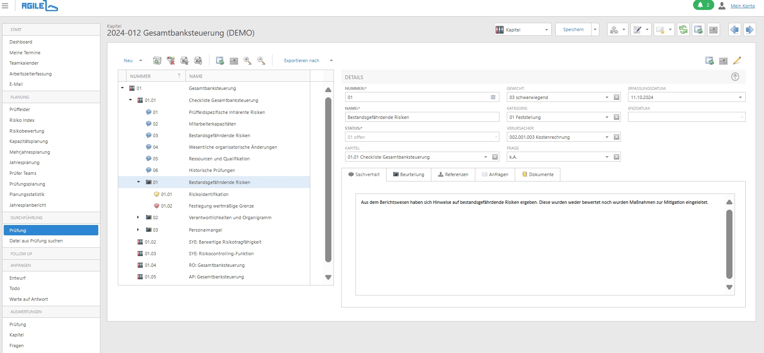Open the Exportieren nach dropdown

[331, 60]
